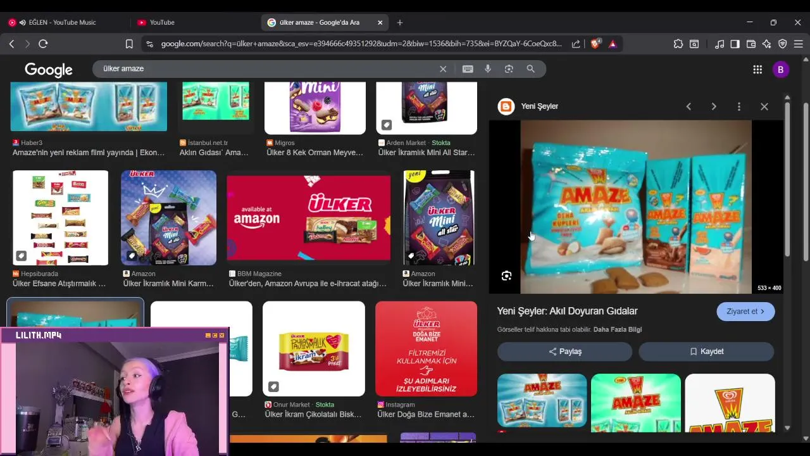
Task: Close the ülker amaze tab
Action: (380, 22)
